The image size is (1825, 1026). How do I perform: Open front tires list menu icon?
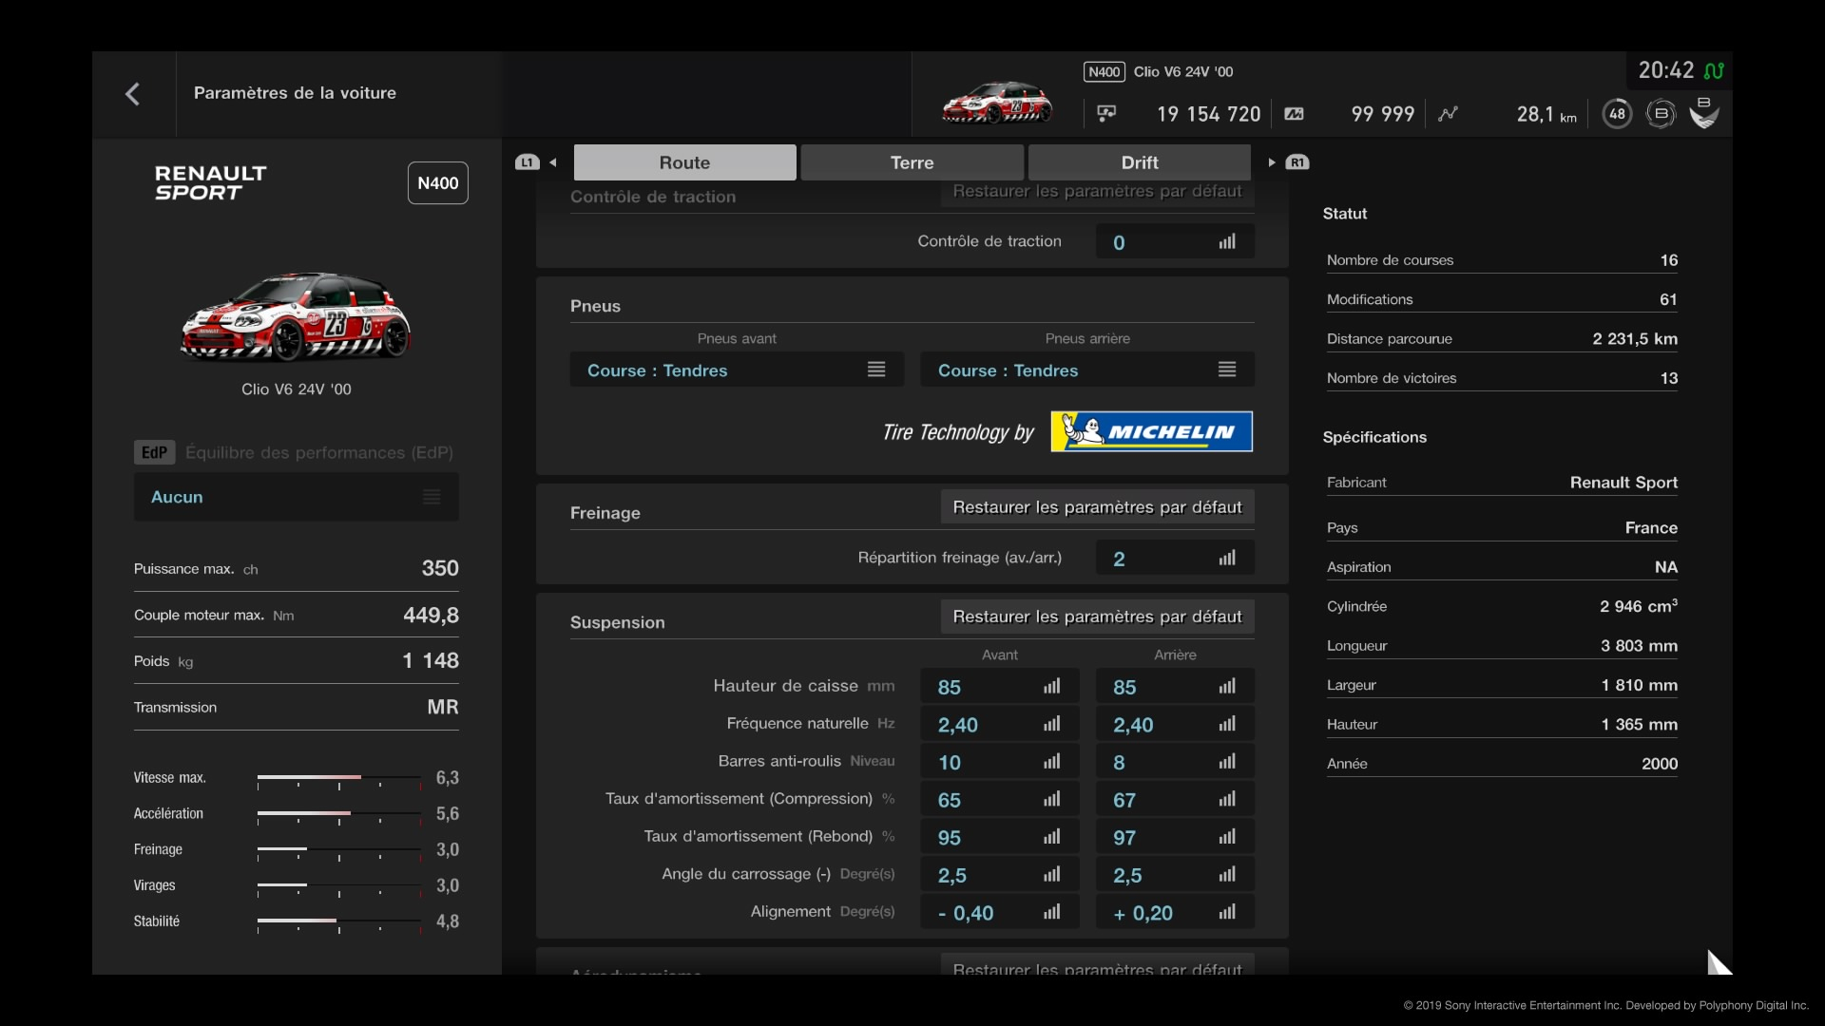[876, 370]
